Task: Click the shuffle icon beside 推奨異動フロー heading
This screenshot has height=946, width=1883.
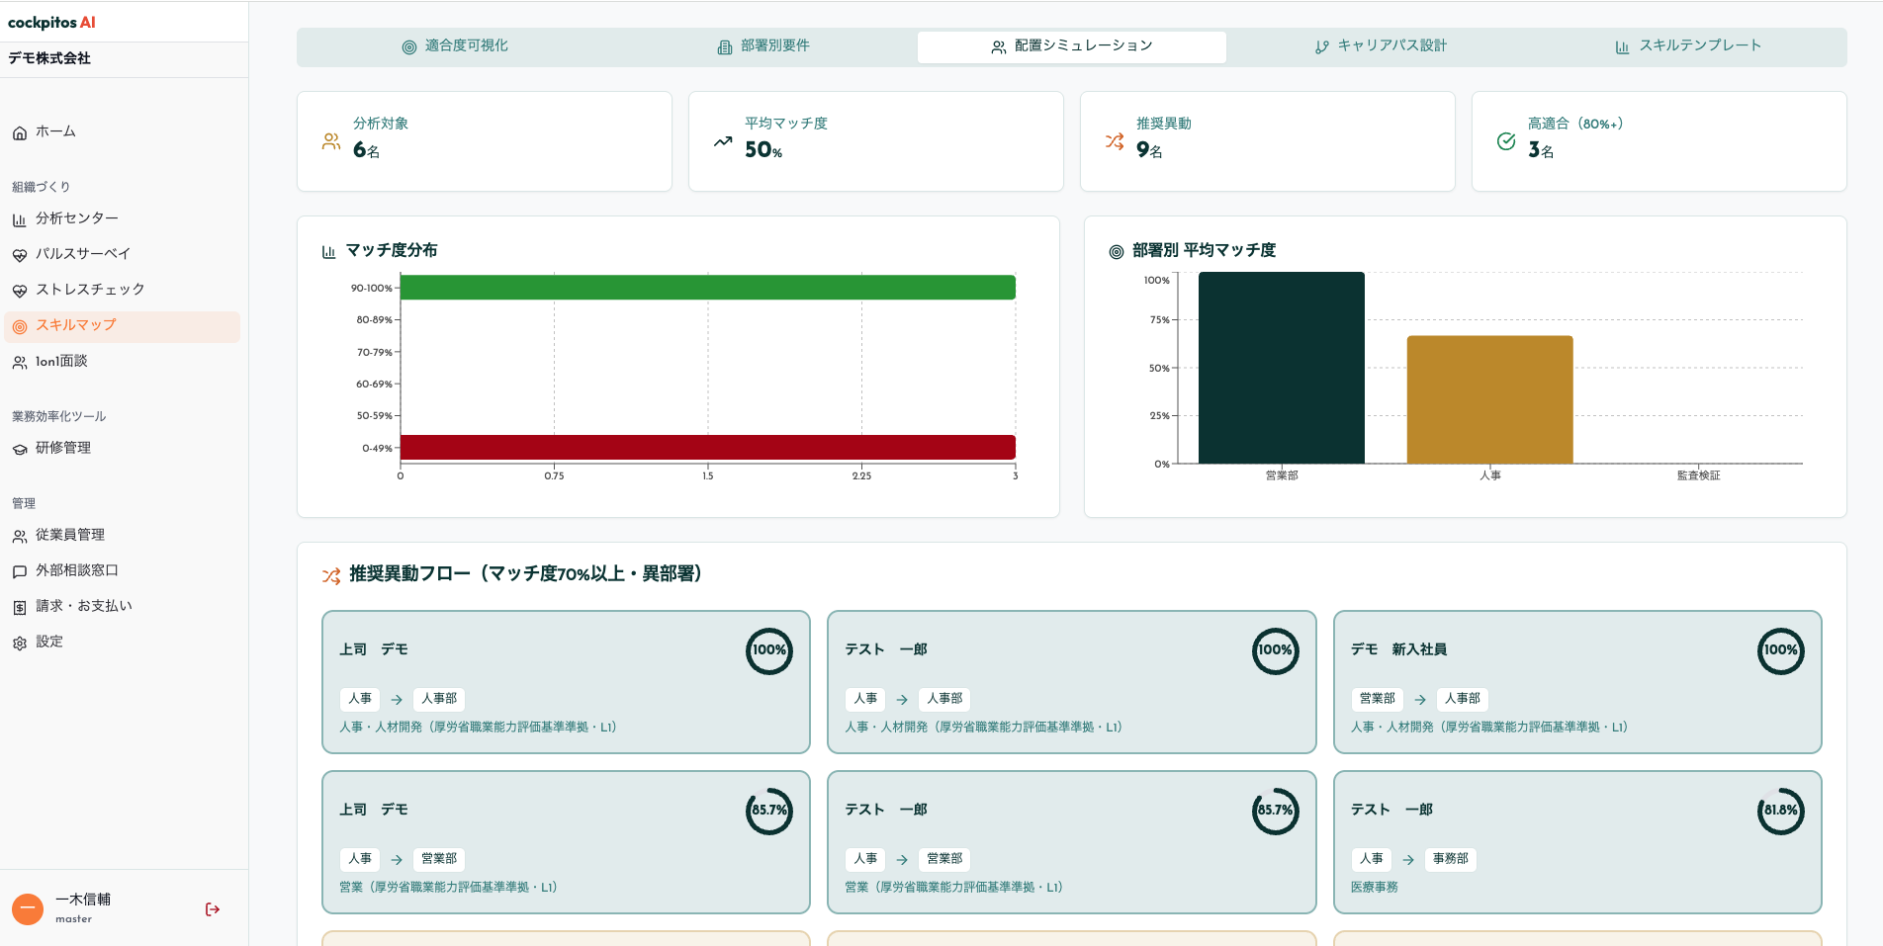Action: tap(331, 575)
